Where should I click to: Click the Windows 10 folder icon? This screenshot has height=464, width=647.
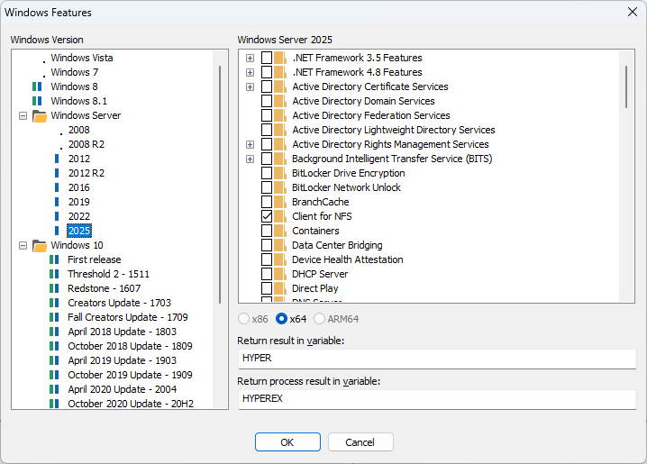(x=40, y=246)
